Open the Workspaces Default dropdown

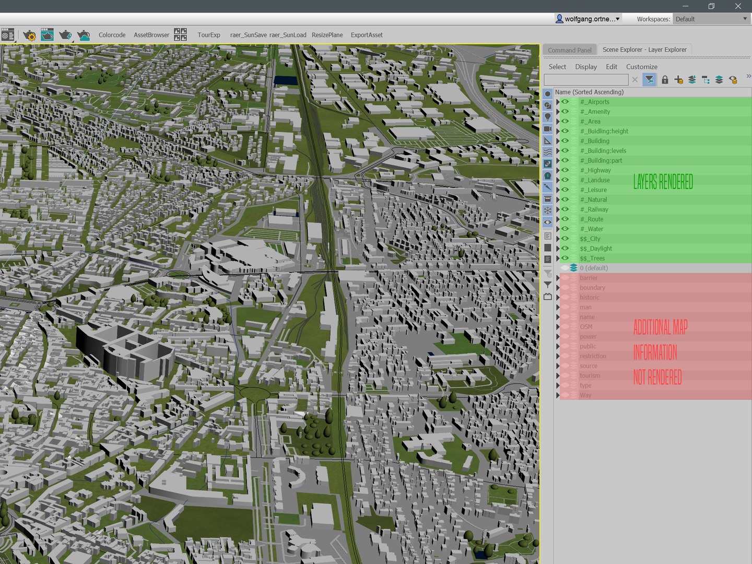click(711, 19)
